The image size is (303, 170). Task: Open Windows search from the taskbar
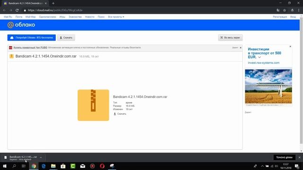pos(14,166)
